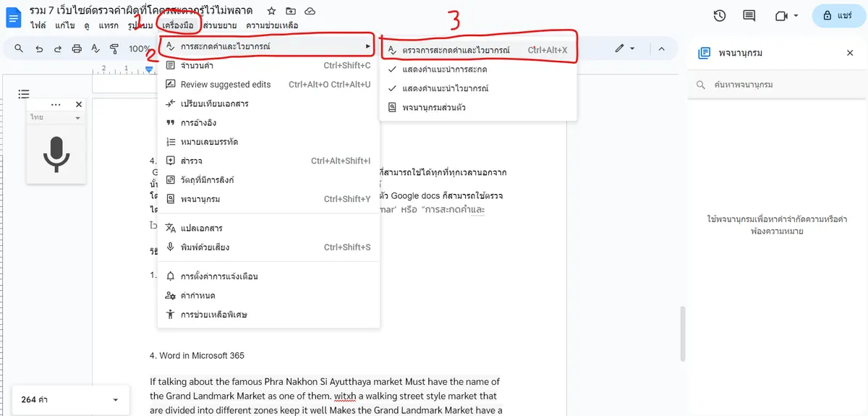
Task: Print the document
Action: click(76, 48)
